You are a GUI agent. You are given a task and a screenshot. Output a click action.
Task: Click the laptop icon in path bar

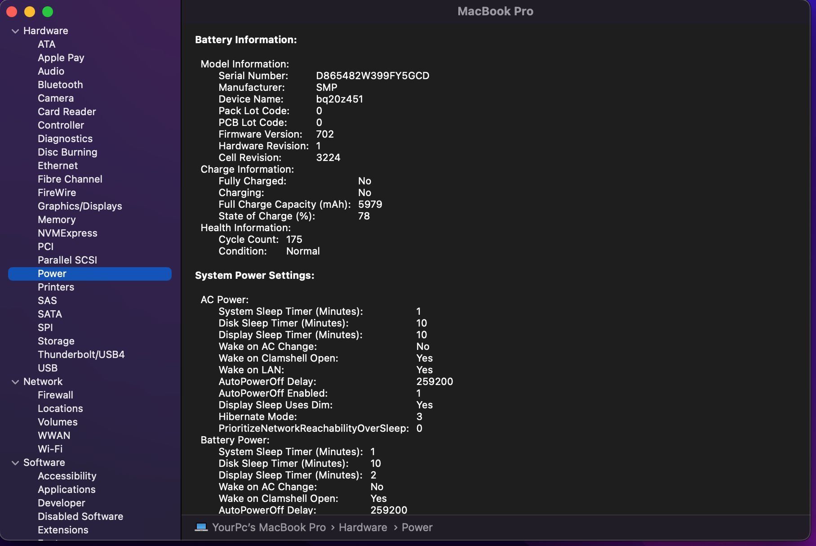coord(201,527)
